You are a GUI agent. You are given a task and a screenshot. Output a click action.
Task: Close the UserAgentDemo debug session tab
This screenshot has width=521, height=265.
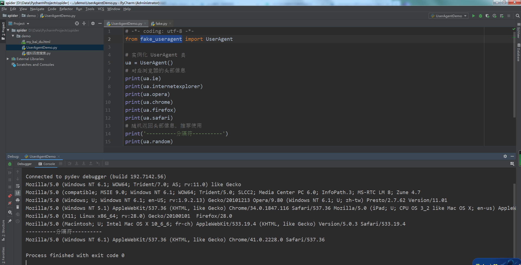(x=59, y=157)
